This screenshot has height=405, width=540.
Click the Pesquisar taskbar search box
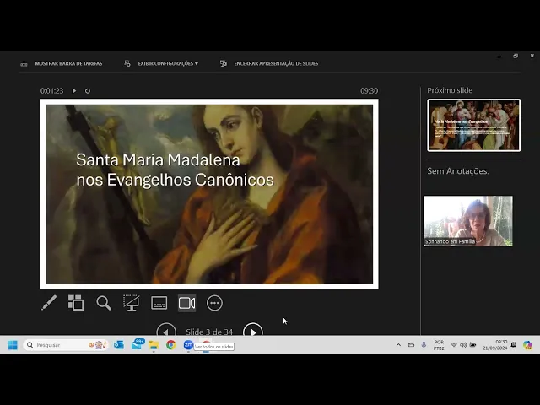66,345
